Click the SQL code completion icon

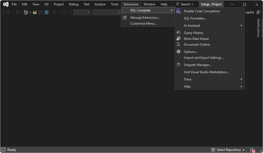pyautogui.click(x=179, y=11)
